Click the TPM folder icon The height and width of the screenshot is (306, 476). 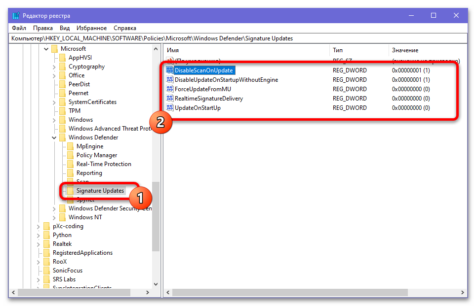tap(62, 110)
